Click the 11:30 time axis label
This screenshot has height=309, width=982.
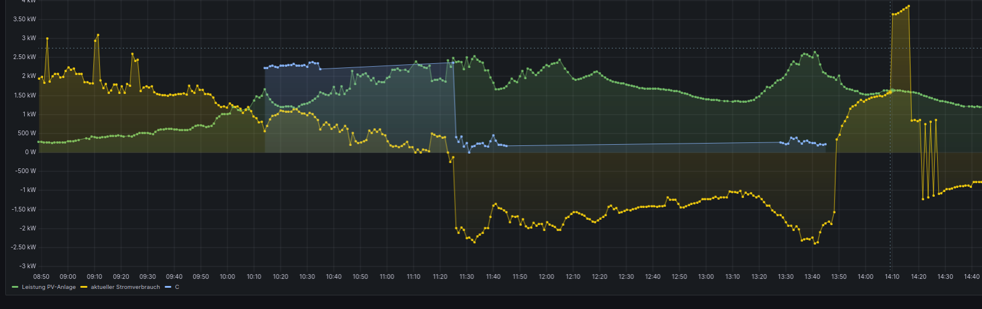tap(466, 277)
